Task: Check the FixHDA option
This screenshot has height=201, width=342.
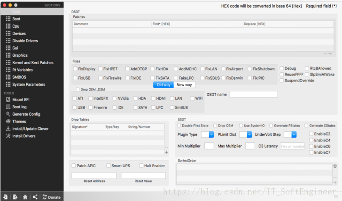Action: [x=153, y=69]
